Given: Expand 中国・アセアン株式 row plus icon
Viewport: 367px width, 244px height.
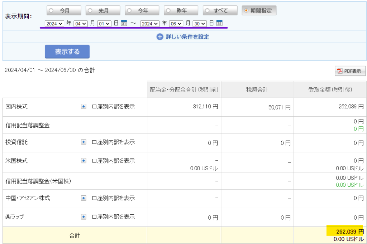Looking at the screenshot, I should pyautogui.click(x=84, y=198).
